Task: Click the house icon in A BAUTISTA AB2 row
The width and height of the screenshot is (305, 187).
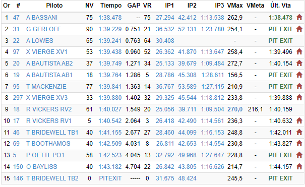Action: (299, 64)
